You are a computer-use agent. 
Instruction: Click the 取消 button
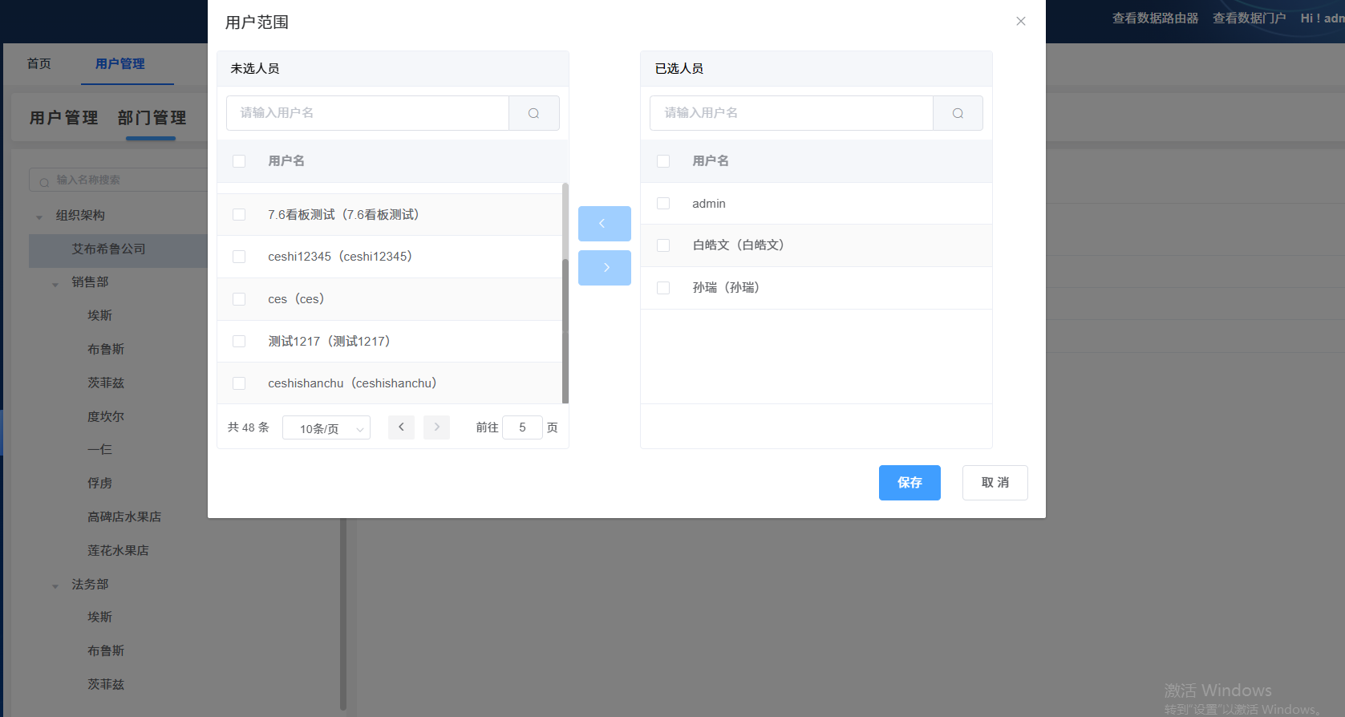pyautogui.click(x=995, y=483)
